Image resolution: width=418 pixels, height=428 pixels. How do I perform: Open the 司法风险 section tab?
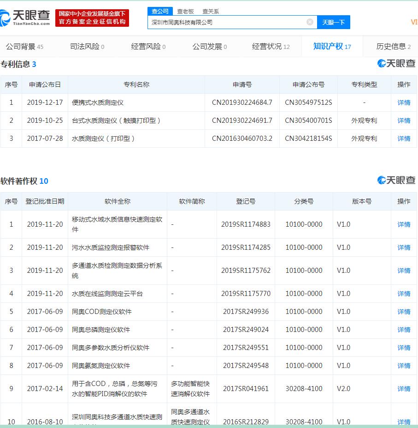87,47
